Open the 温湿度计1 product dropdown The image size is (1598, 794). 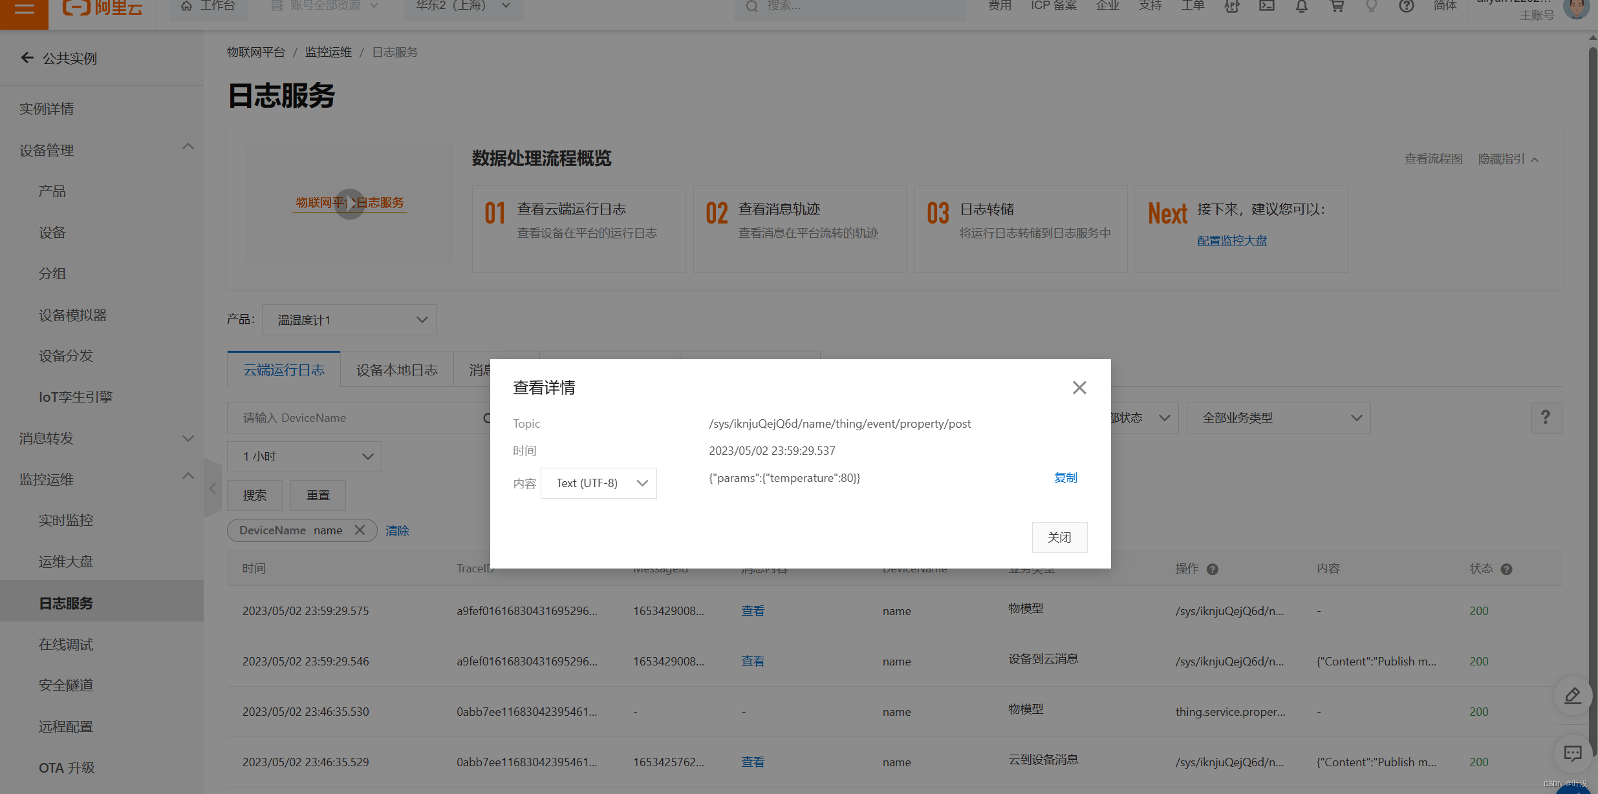click(x=349, y=320)
